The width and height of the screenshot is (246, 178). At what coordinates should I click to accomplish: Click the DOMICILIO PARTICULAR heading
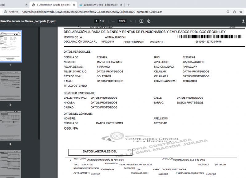[x=79, y=93]
